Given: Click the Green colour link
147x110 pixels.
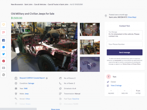Looking at the screenshot, I should [28, 104].
